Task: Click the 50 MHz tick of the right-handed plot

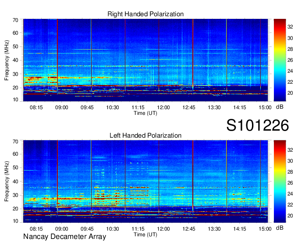Action: point(15,46)
